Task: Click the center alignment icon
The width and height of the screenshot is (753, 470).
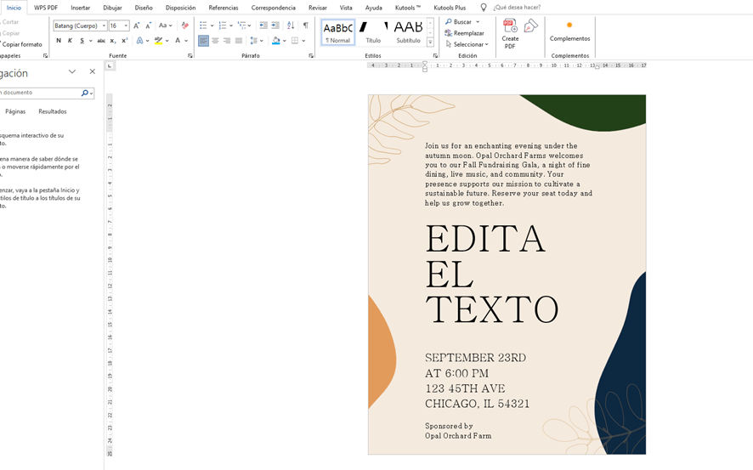Action: pos(215,41)
